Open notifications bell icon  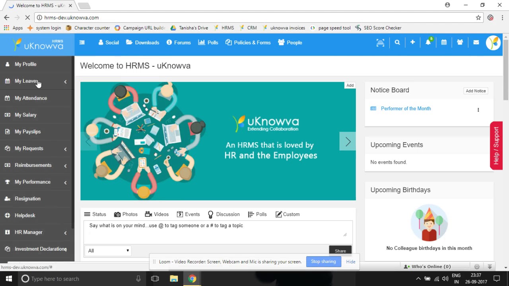click(428, 42)
